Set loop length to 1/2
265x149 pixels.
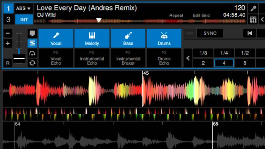click(x=245, y=53)
